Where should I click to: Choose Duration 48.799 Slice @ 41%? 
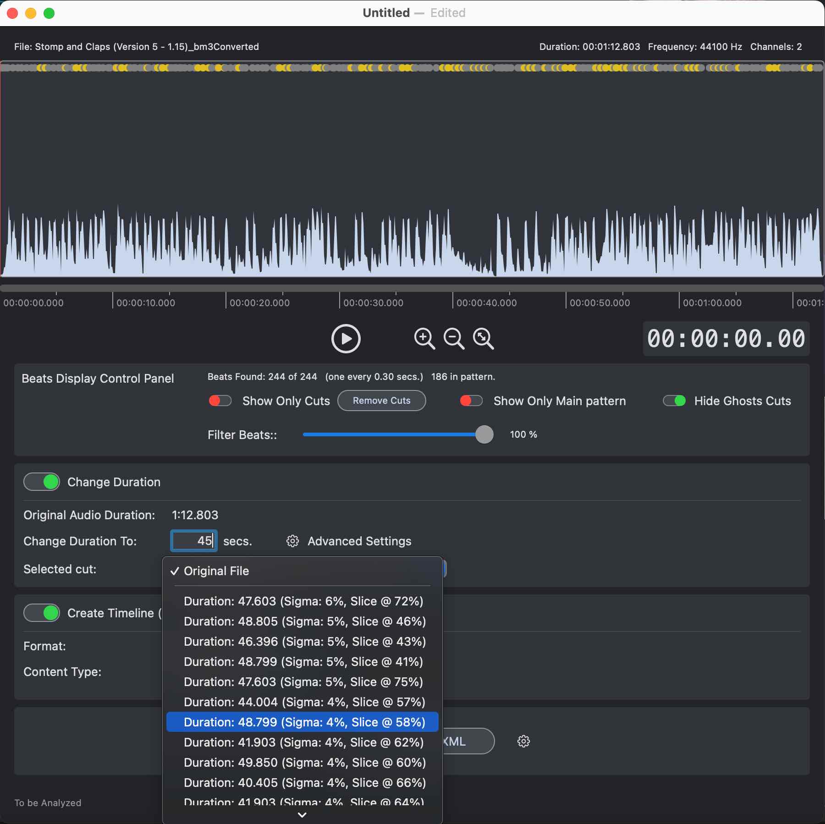coord(302,662)
